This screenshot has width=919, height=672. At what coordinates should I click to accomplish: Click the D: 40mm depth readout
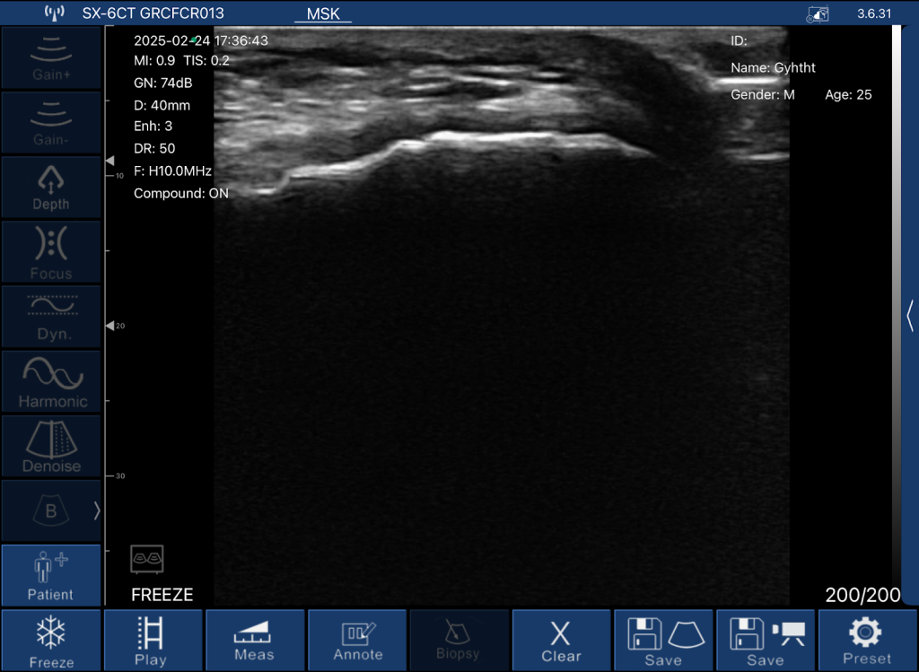pyautogui.click(x=162, y=106)
